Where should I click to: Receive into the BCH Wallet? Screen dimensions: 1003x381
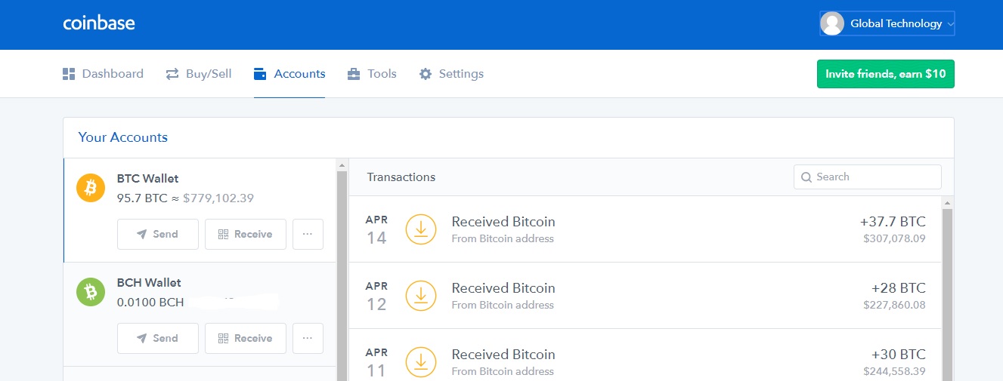click(246, 338)
